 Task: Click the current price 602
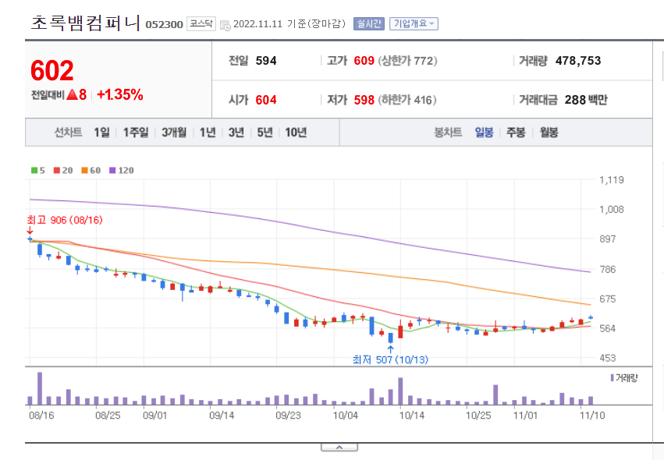[52, 70]
